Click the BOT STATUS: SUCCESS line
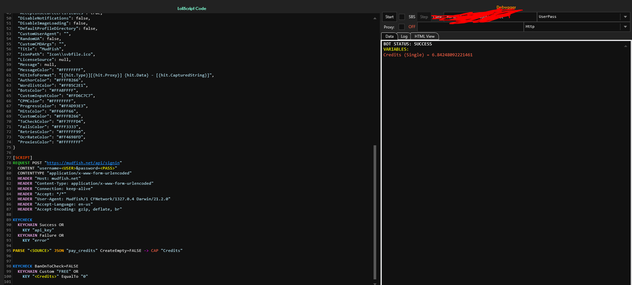 407,44
